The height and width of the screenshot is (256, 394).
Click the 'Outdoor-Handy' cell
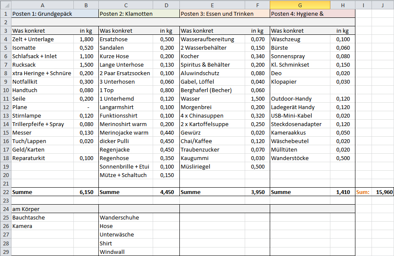299,98
